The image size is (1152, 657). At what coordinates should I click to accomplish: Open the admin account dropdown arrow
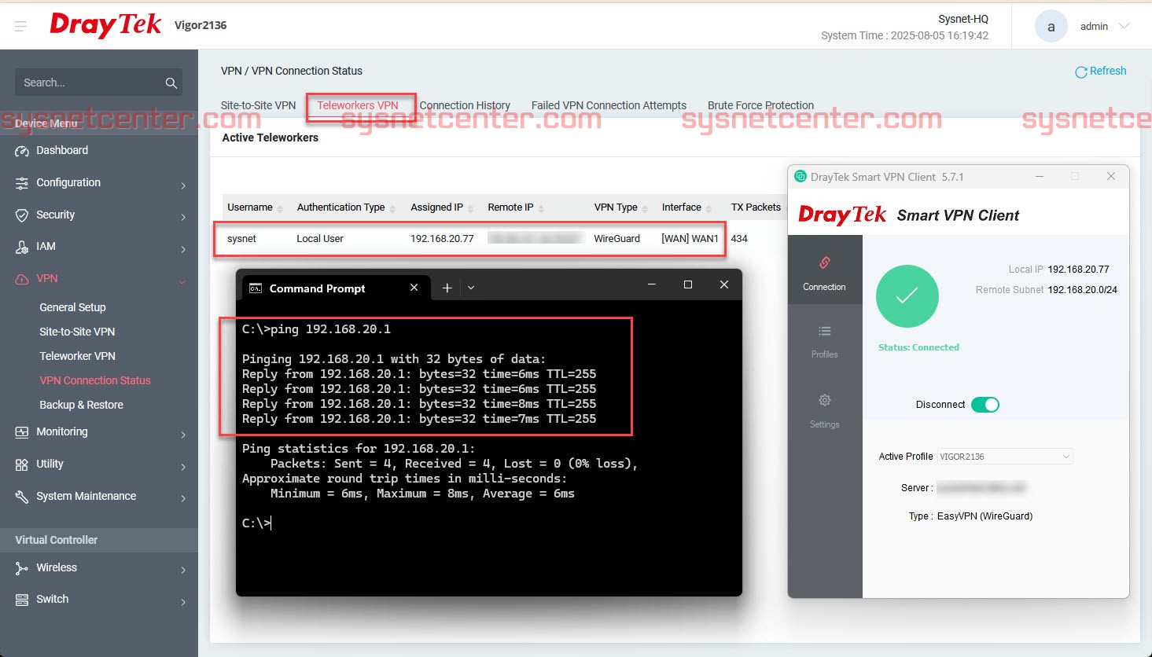coord(1124,26)
